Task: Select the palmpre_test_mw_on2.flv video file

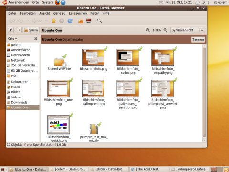Action: pyautogui.click(x=94, y=132)
